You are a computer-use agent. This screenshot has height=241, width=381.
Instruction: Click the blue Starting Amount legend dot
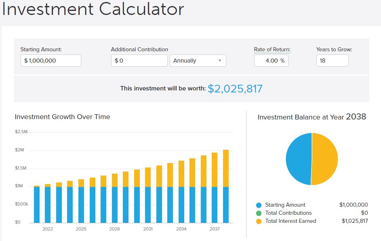pyautogui.click(x=259, y=205)
